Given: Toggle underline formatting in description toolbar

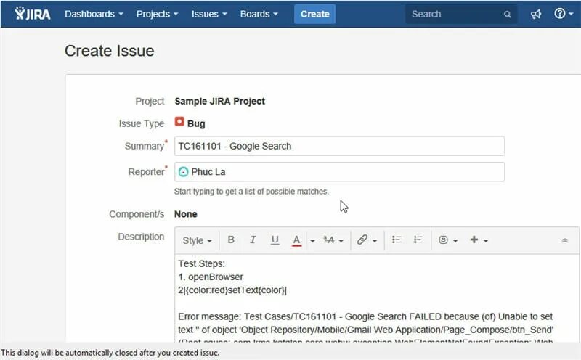Looking at the screenshot, I should (x=275, y=240).
